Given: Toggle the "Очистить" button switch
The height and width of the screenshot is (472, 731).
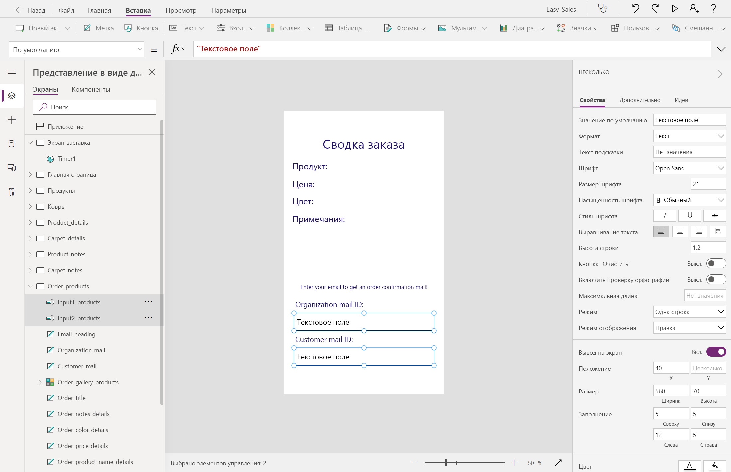Looking at the screenshot, I should coord(716,264).
